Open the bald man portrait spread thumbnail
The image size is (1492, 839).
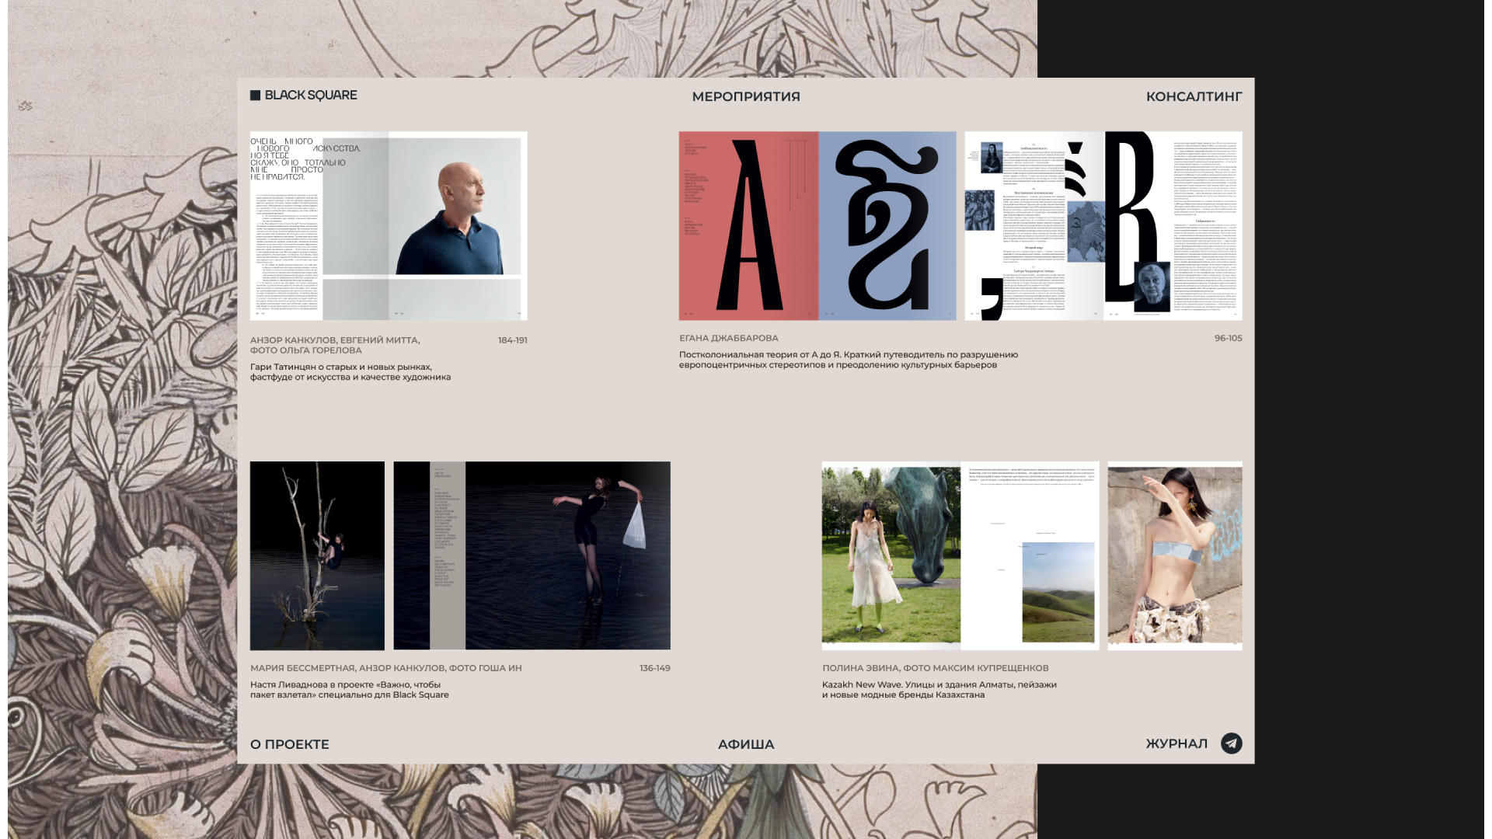click(389, 225)
